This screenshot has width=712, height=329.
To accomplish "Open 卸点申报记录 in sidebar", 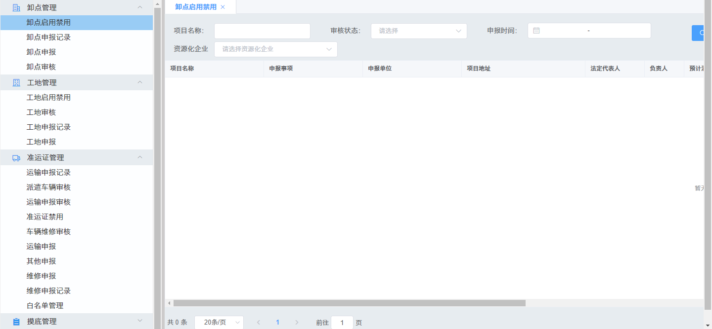I will coord(48,37).
